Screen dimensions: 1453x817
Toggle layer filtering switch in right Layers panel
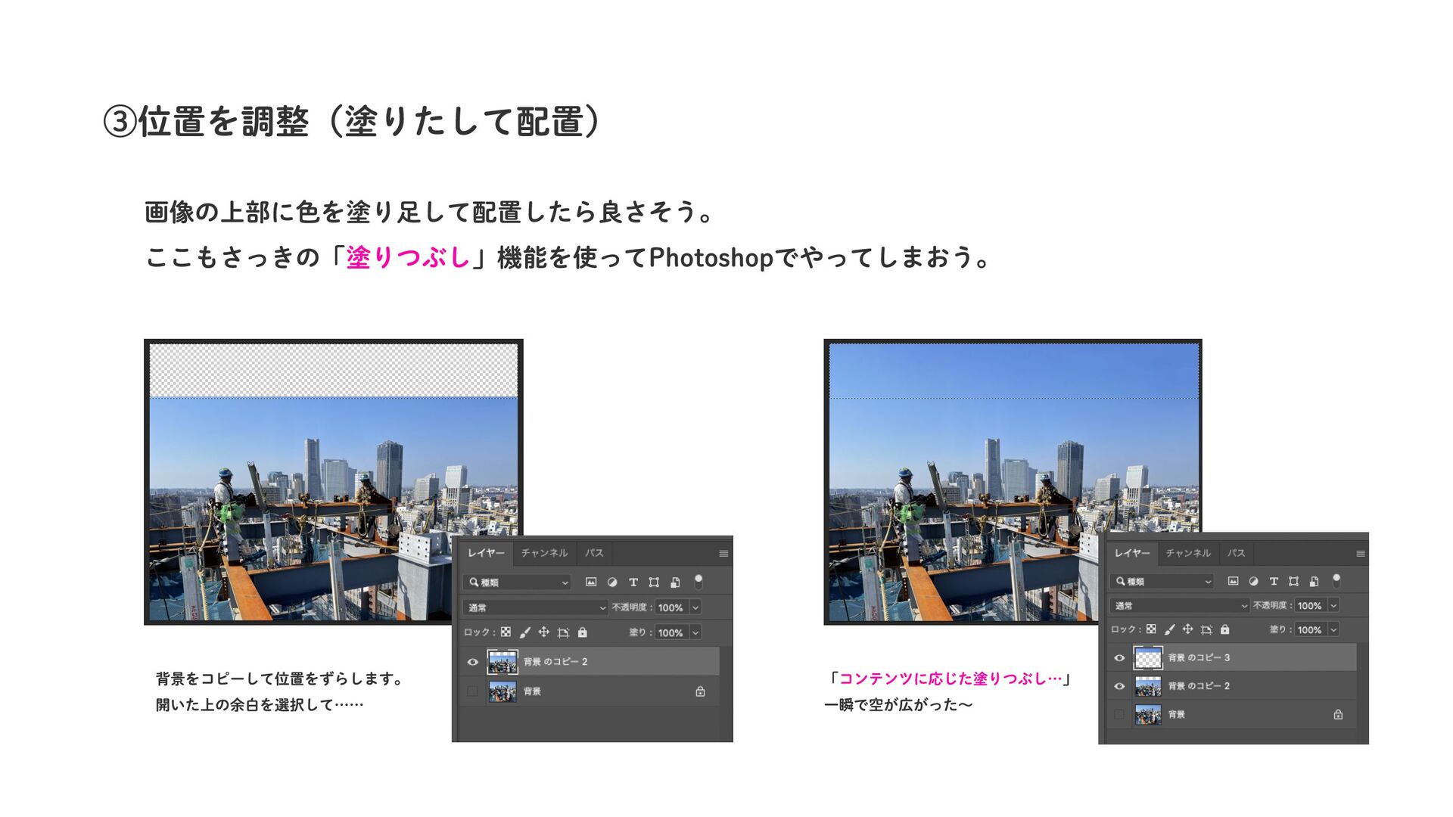[x=1336, y=581]
